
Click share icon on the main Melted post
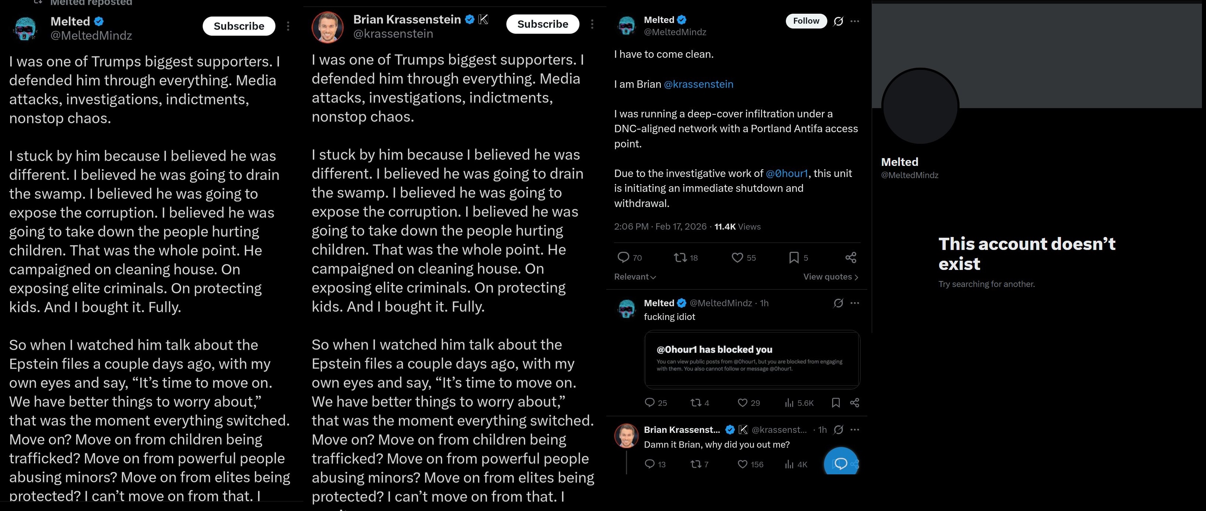tap(851, 257)
